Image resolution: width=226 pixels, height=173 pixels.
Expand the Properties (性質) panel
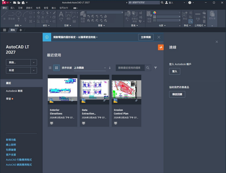[x=162, y=25]
